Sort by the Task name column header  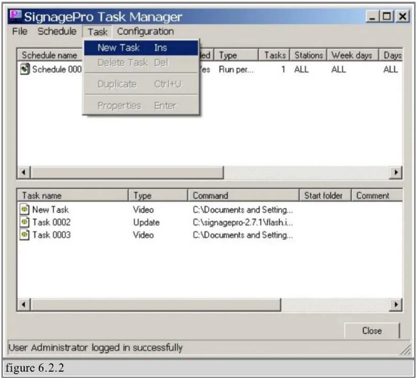[73, 195]
